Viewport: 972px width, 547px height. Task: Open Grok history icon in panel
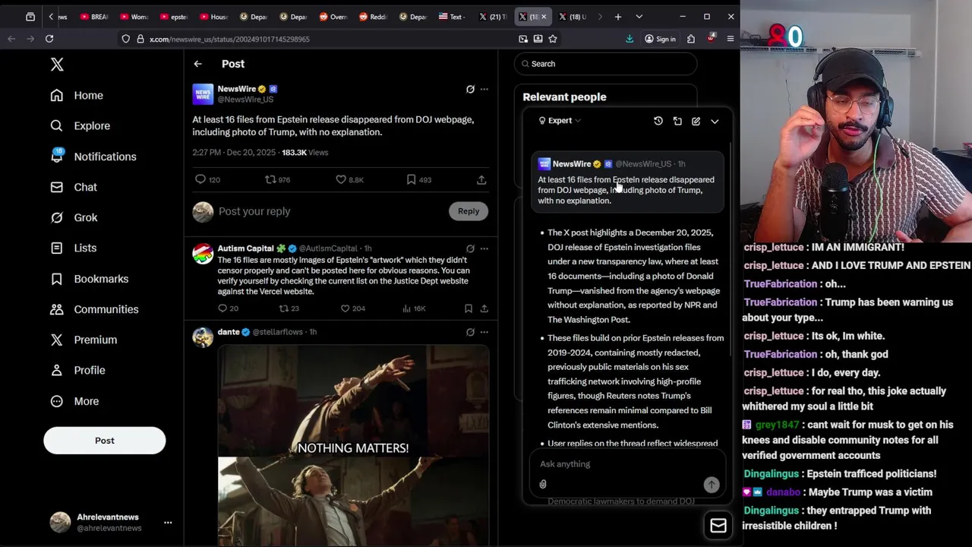point(658,121)
